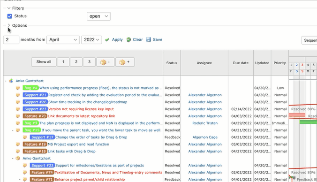This screenshot has width=317, height=182.
Task: Click ticket icon beside Feature #19
Action: (x=18, y=144)
